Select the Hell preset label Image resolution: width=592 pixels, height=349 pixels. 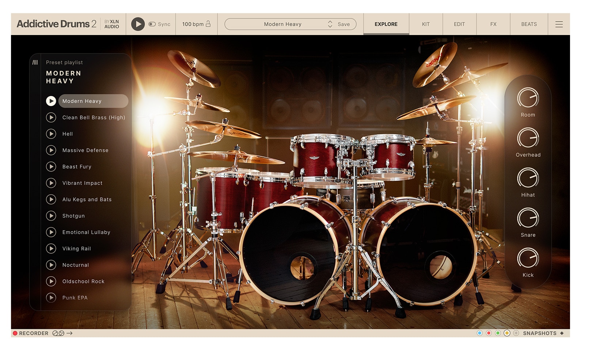[68, 134]
